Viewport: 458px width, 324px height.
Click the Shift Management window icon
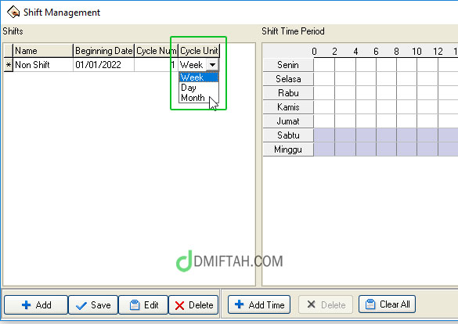pyautogui.click(x=13, y=12)
